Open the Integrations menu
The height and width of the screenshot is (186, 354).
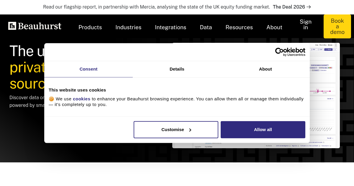point(171,27)
